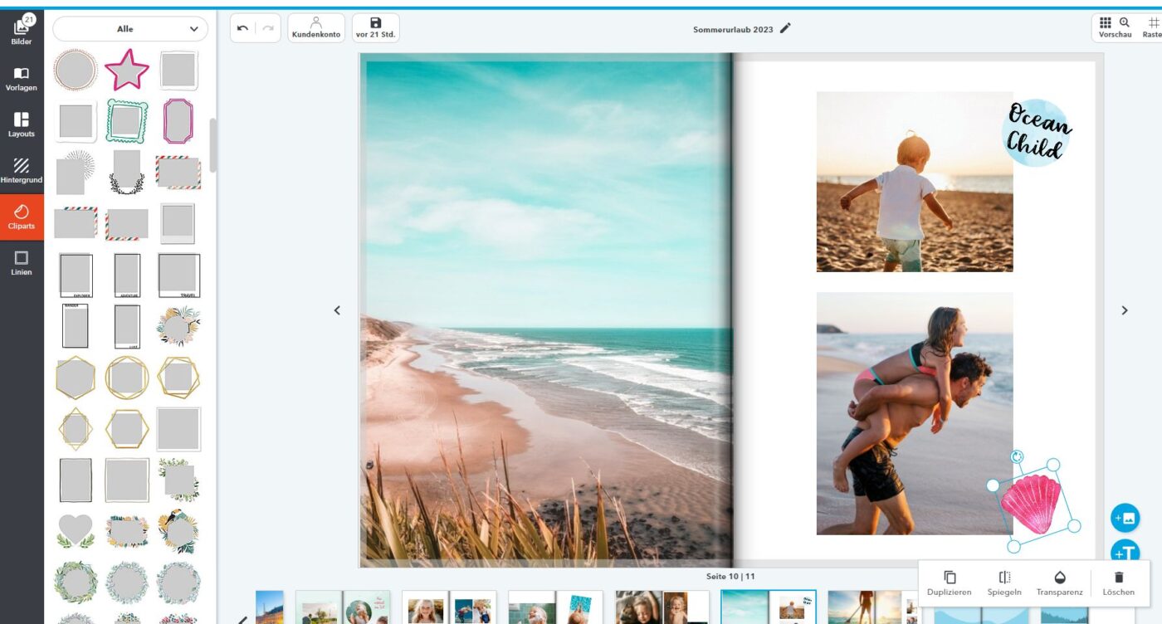The height and width of the screenshot is (624, 1162).
Task: Select the current spread thumbnail in filmstrip
Action: 769,607
